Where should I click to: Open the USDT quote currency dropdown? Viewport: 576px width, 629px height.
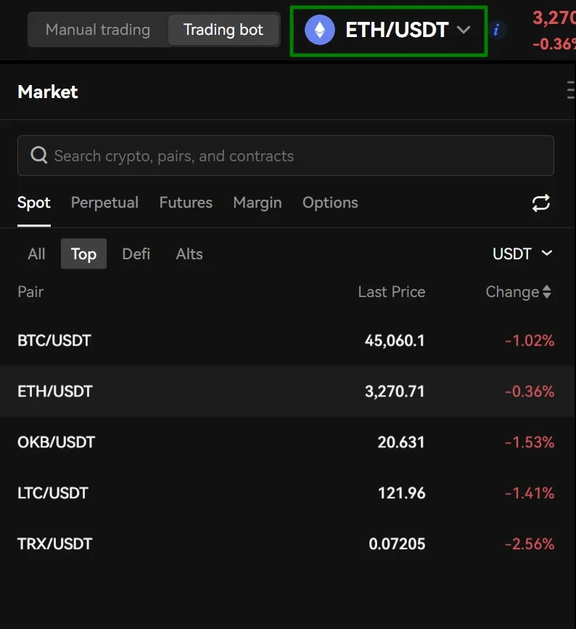coord(522,253)
